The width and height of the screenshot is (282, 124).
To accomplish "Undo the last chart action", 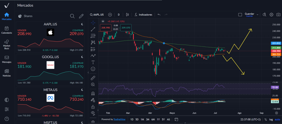I will (159, 15).
